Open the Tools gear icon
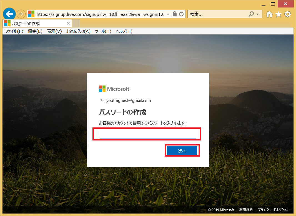The width and height of the screenshot is (296, 216). (x=287, y=14)
